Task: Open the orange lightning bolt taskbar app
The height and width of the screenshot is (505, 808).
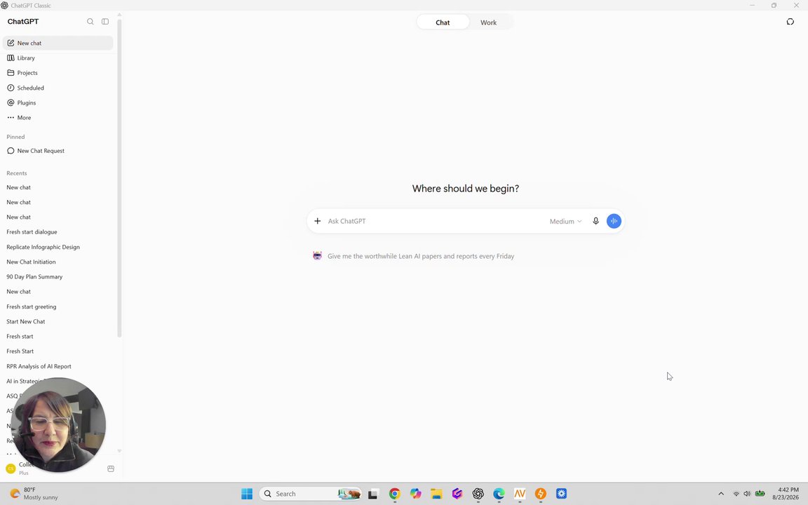Action: coord(541,494)
